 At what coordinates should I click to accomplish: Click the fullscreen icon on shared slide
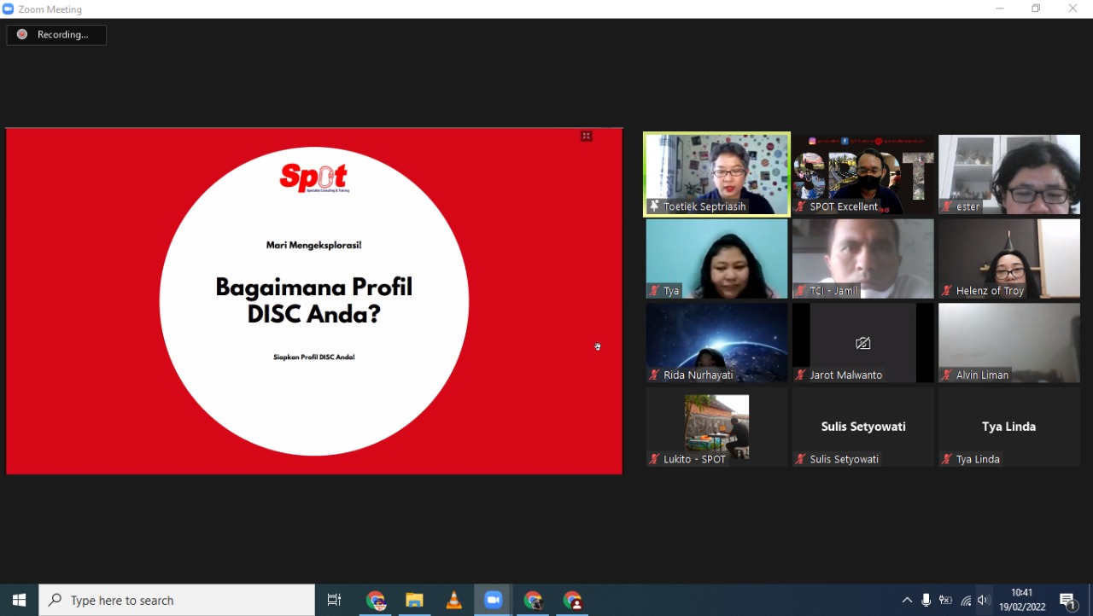(x=587, y=137)
